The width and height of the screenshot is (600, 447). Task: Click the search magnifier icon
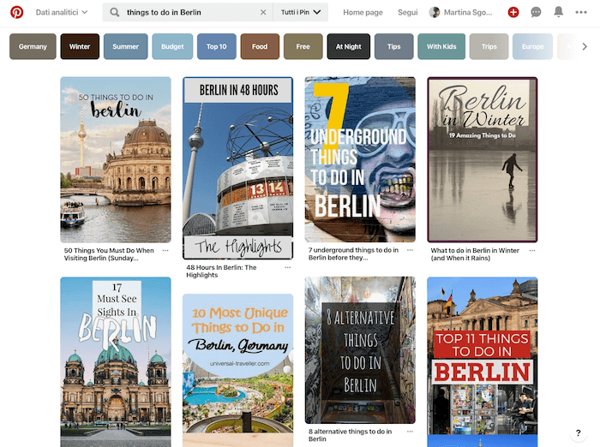[x=114, y=12]
